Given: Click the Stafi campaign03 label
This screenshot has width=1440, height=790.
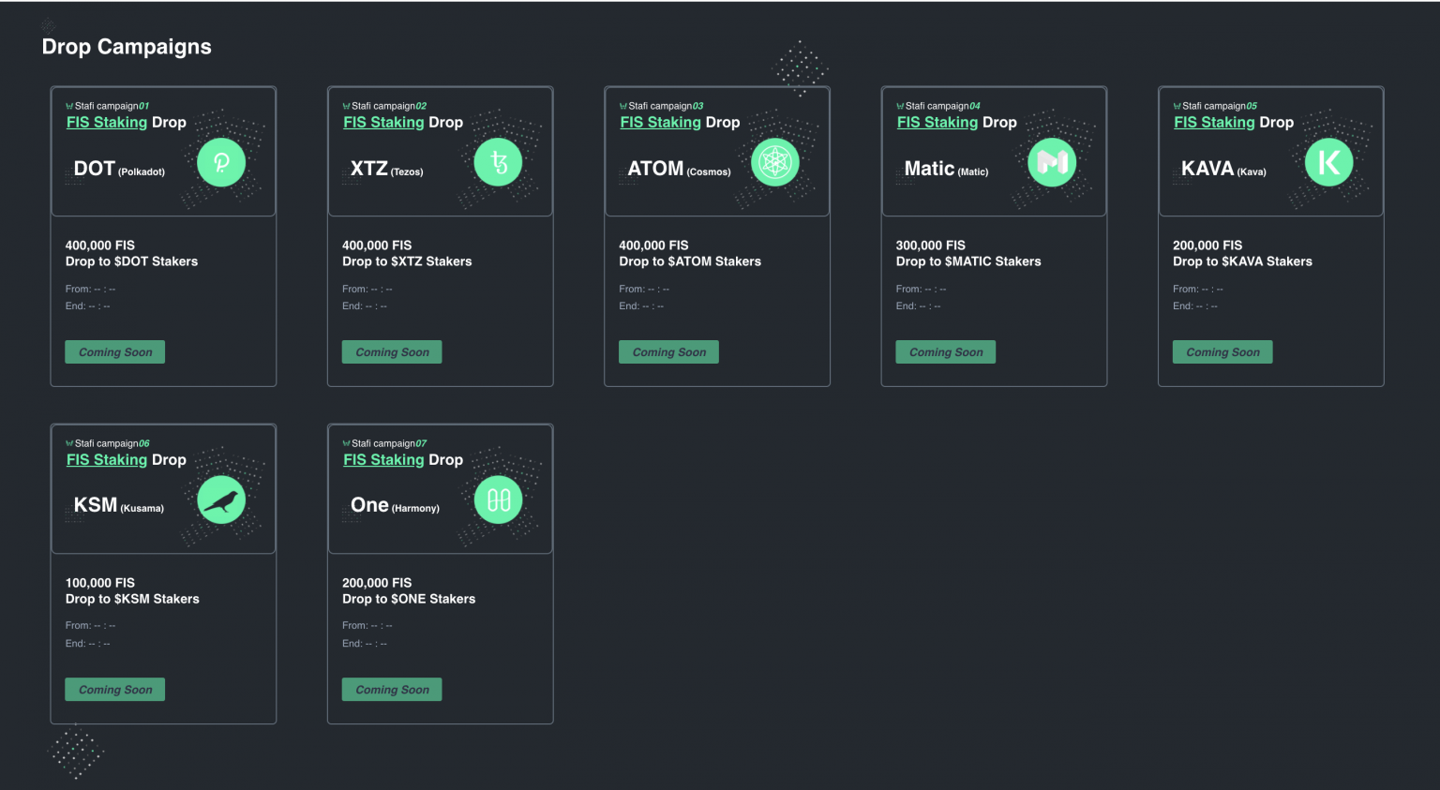Looking at the screenshot, I should 666,106.
